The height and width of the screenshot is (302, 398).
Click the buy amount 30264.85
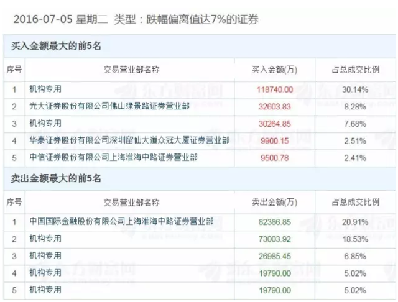point(275,124)
